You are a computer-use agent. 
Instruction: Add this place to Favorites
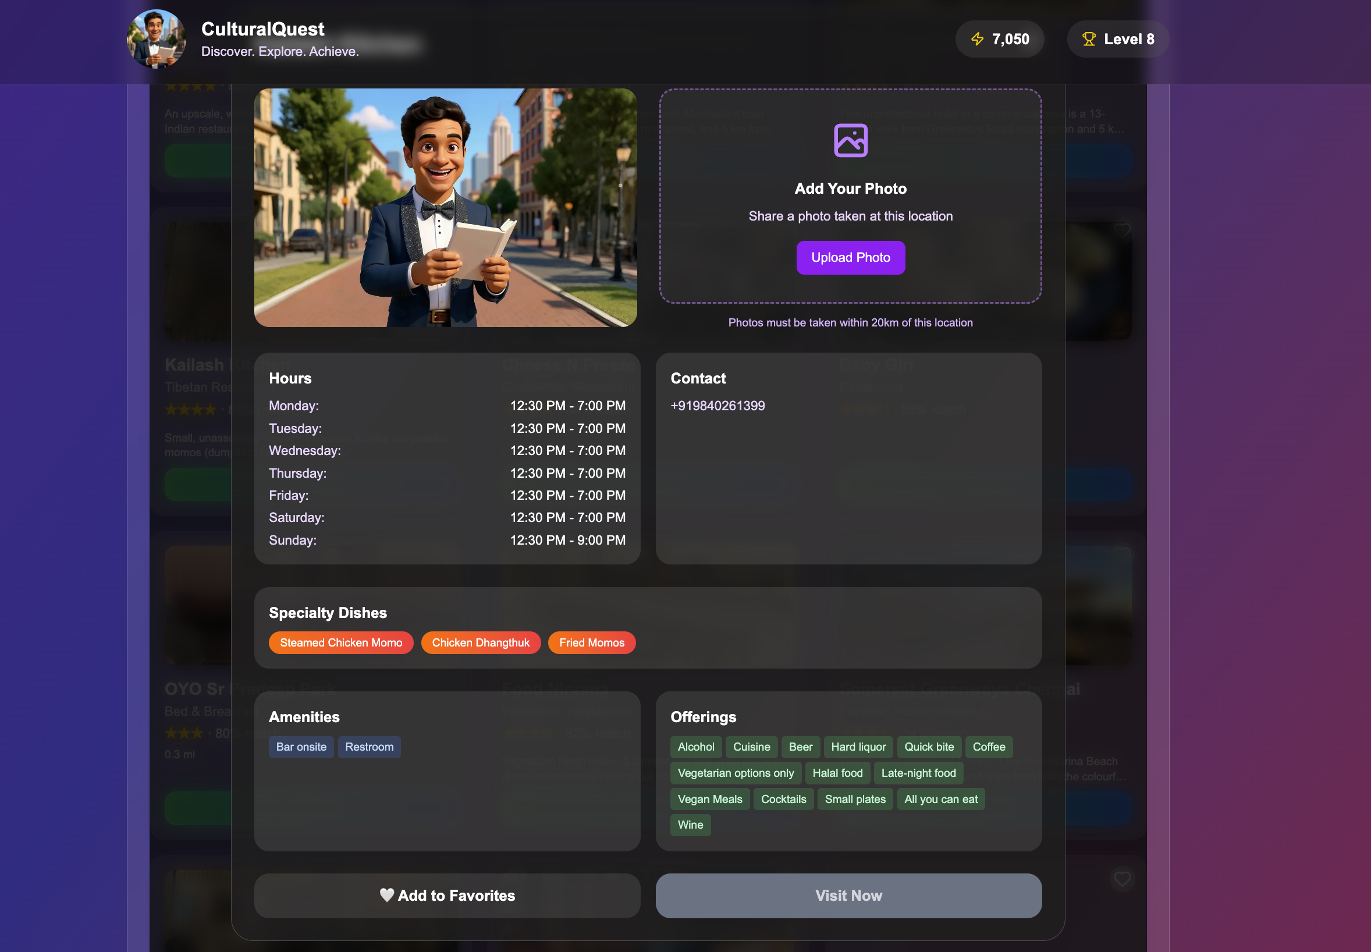click(447, 896)
